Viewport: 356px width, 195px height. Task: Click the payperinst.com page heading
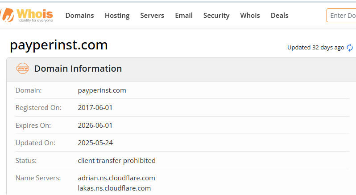click(x=59, y=45)
